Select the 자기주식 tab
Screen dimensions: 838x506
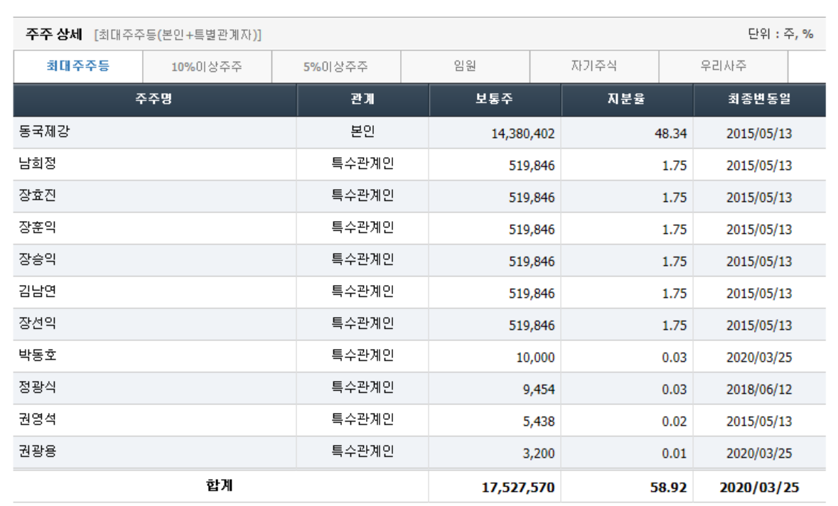click(x=593, y=66)
